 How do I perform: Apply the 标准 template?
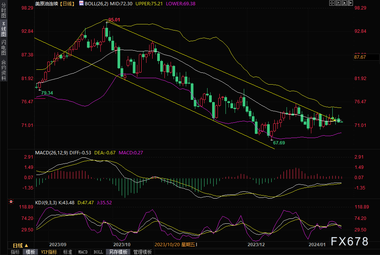68,252
